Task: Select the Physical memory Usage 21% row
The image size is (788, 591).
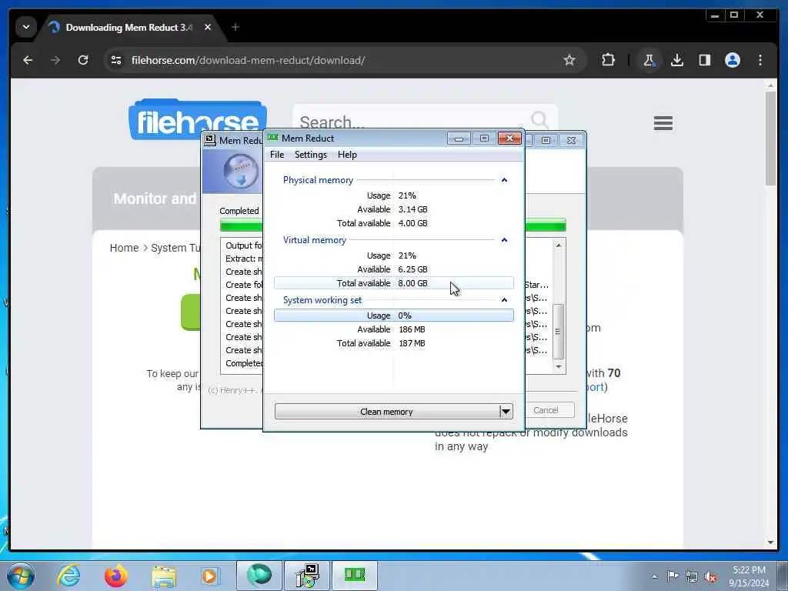Action: (393, 195)
